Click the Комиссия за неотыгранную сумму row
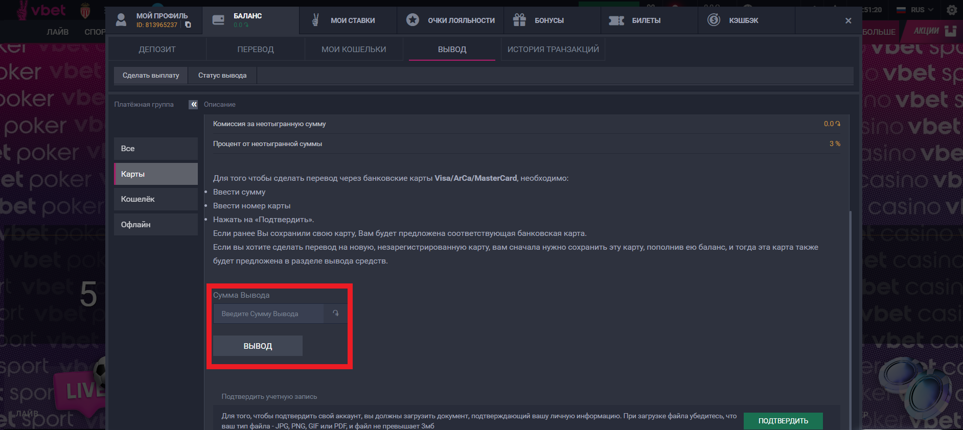Screen dimensions: 963x430 click(526, 124)
